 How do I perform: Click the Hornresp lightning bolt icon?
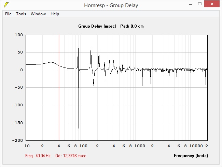click(x=6, y=5)
